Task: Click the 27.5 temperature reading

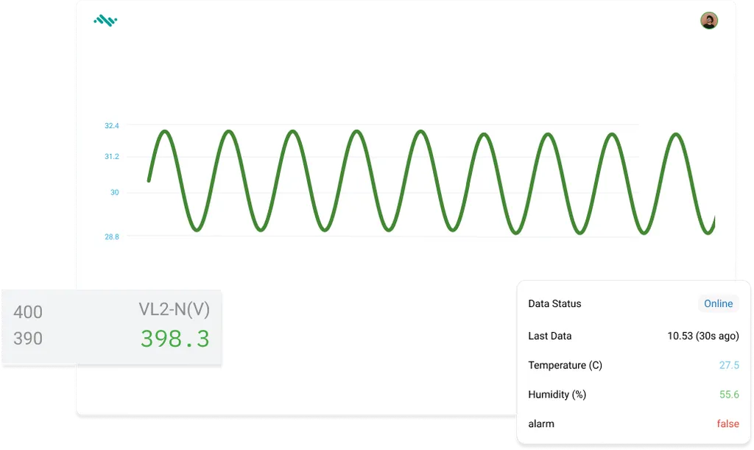Action: [x=729, y=365]
